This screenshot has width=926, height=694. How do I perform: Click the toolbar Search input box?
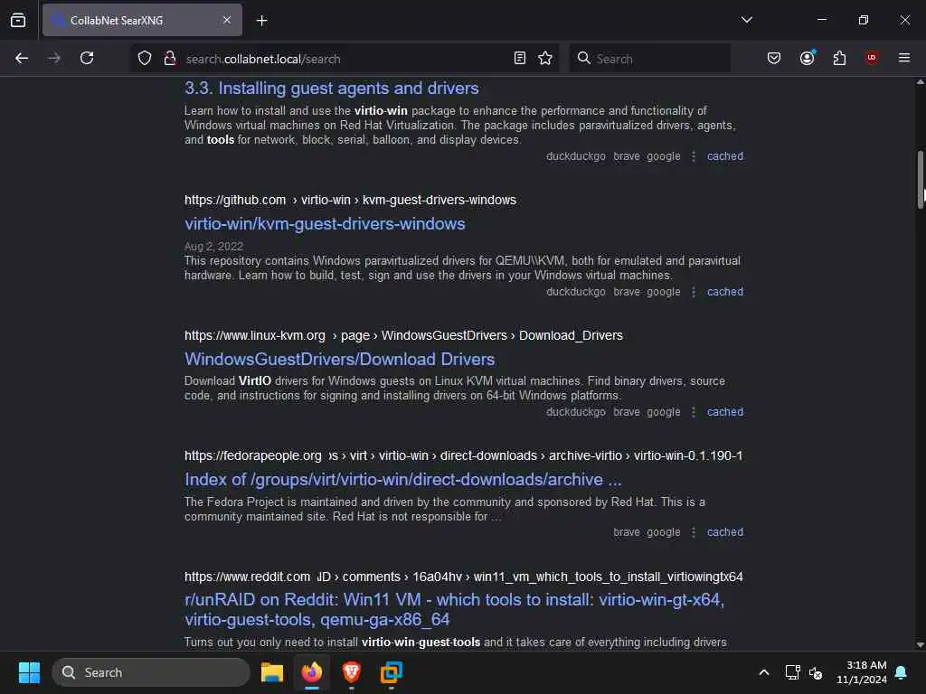pyautogui.click(x=649, y=59)
